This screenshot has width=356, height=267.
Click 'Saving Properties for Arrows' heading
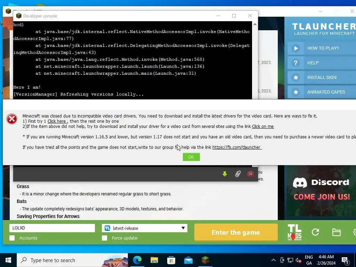[48, 216]
